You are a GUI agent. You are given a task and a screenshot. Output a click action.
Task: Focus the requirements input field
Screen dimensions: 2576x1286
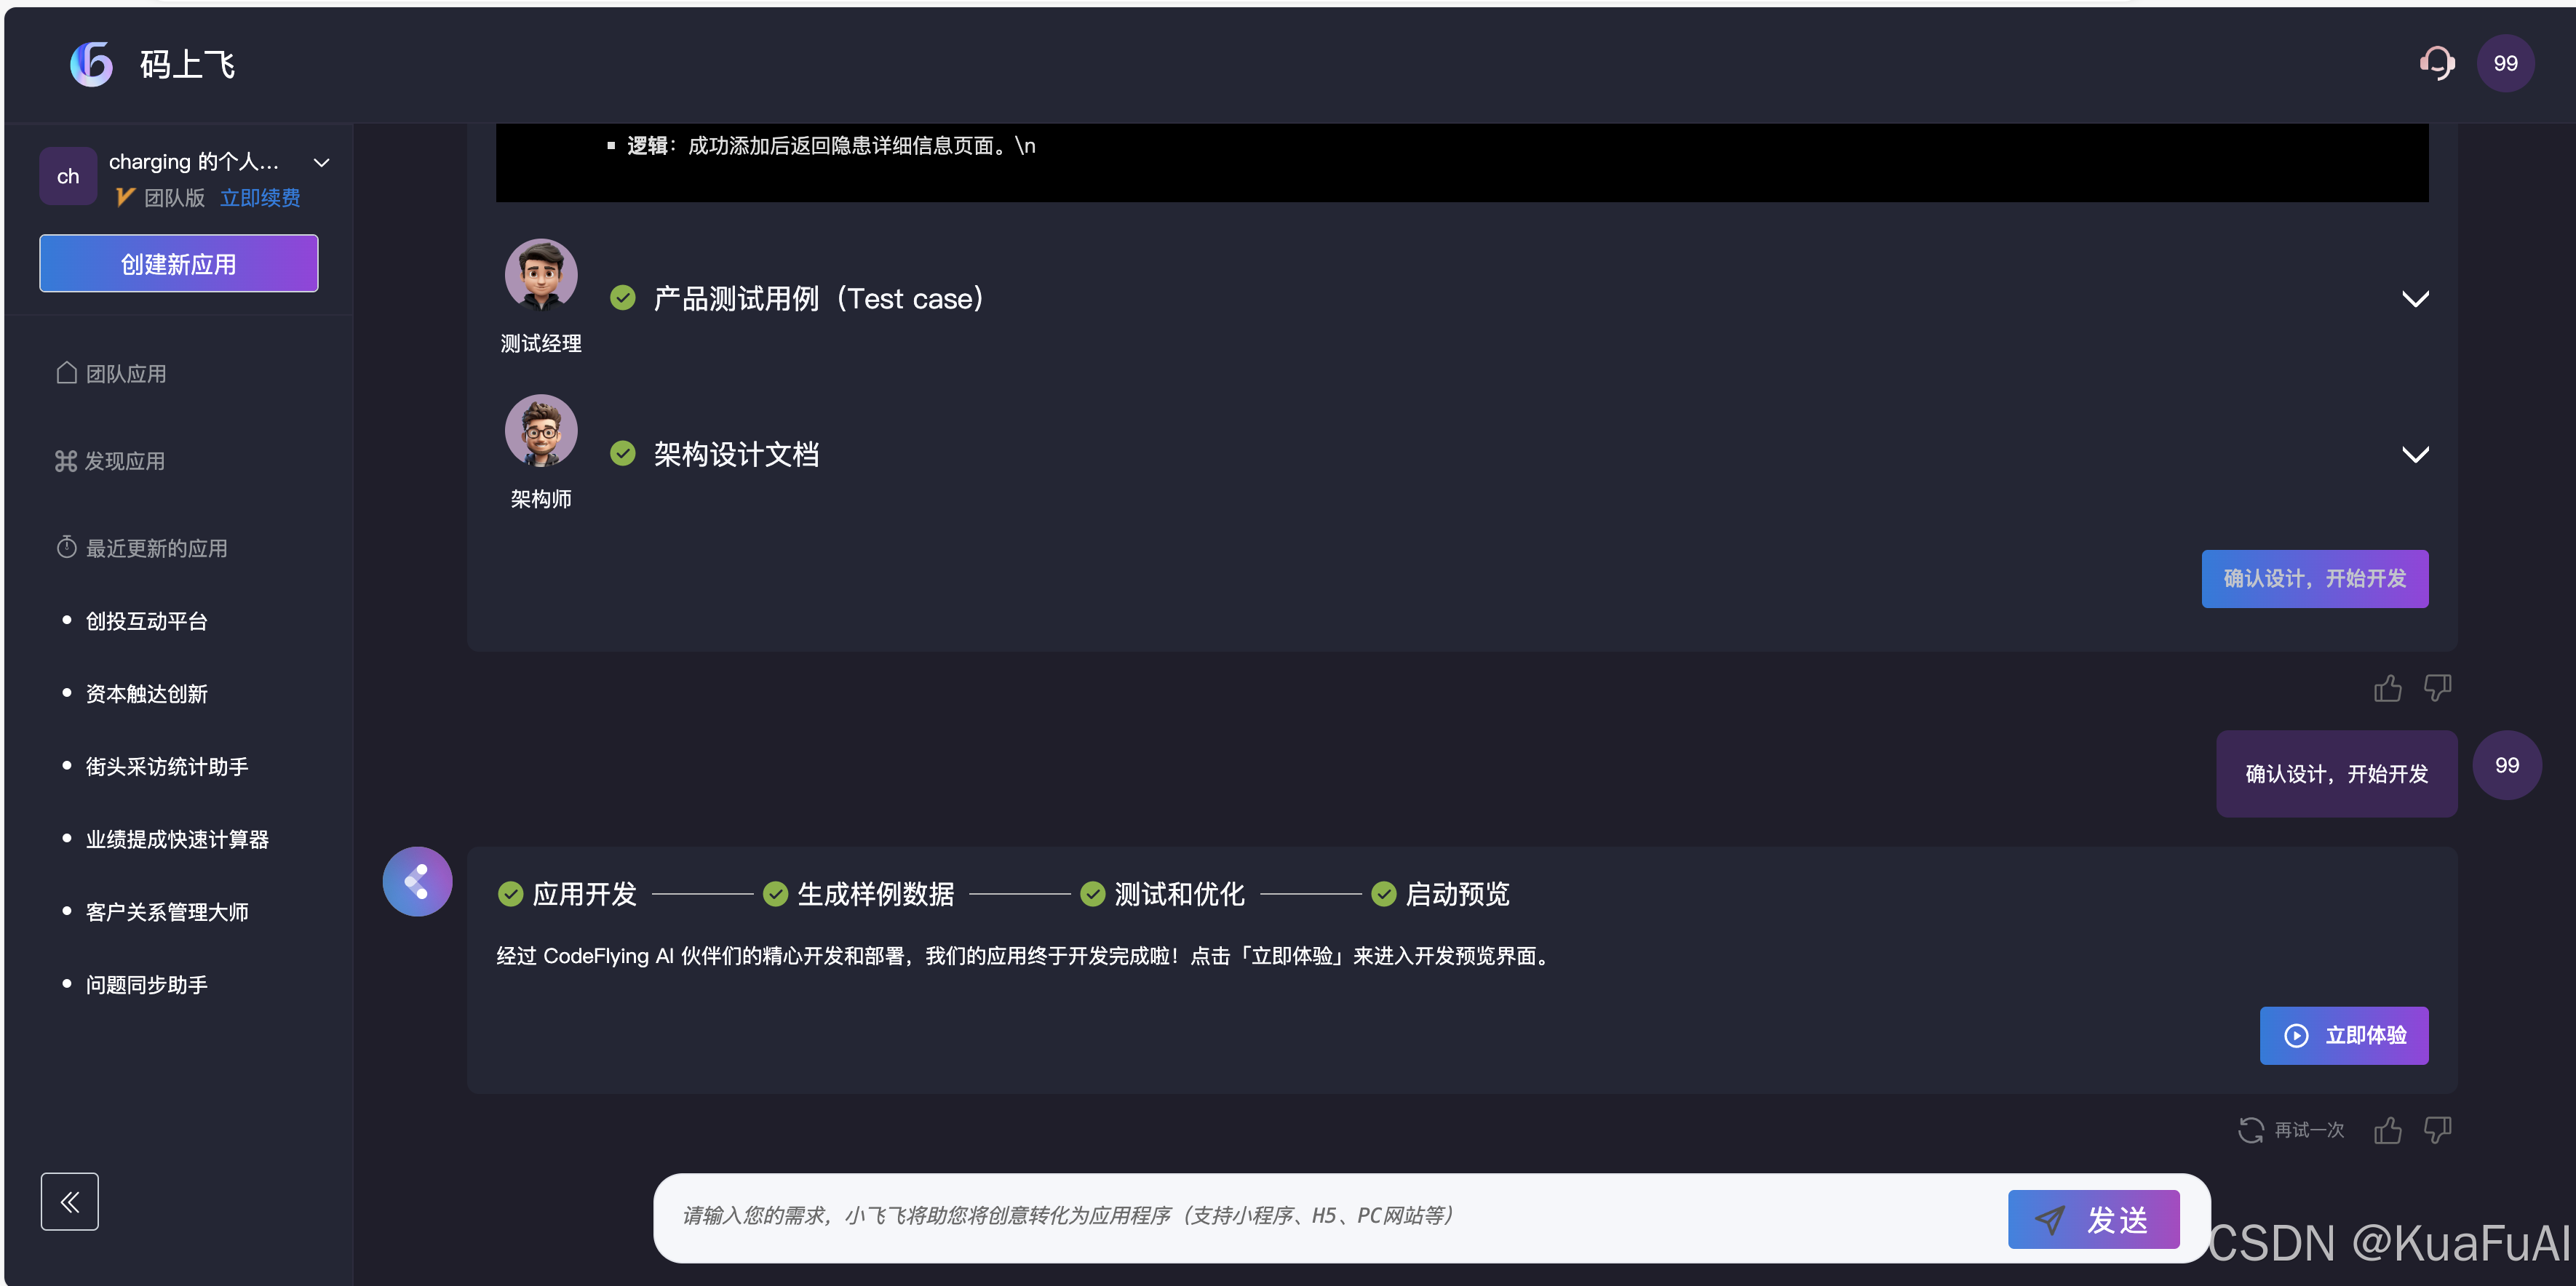tap(1300, 1215)
